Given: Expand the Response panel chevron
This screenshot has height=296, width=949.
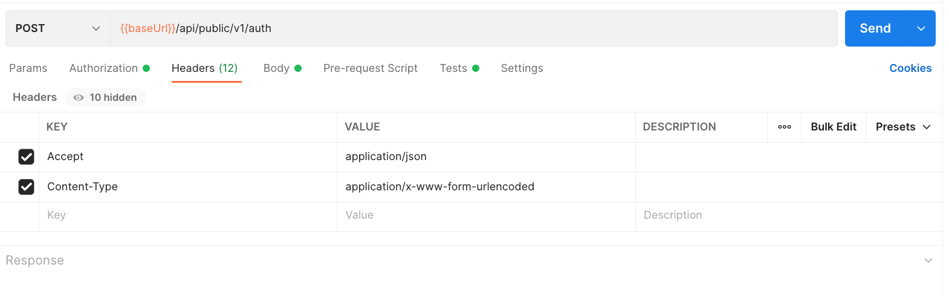Looking at the screenshot, I should (x=928, y=260).
